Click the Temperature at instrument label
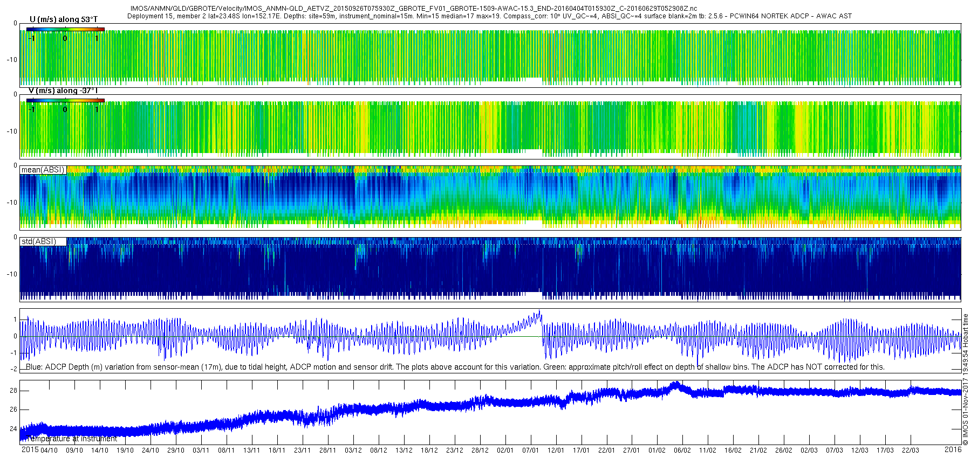Image resolution: width=971 pixels, height=458 pixels. click(x=71, y=439)
